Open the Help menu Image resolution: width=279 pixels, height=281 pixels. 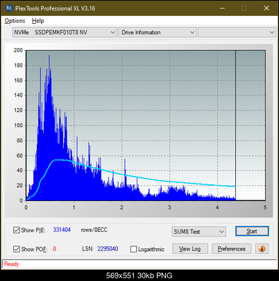pyautogui.click(x=38, y=21)
